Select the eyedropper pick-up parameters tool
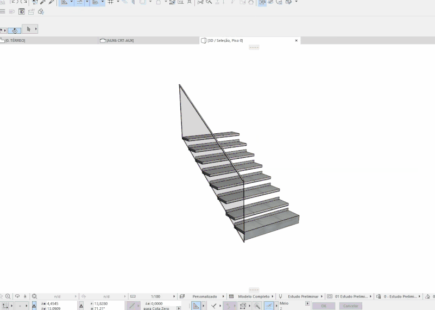The width and height of the screenshot is (435, 310). coord(43,2)
